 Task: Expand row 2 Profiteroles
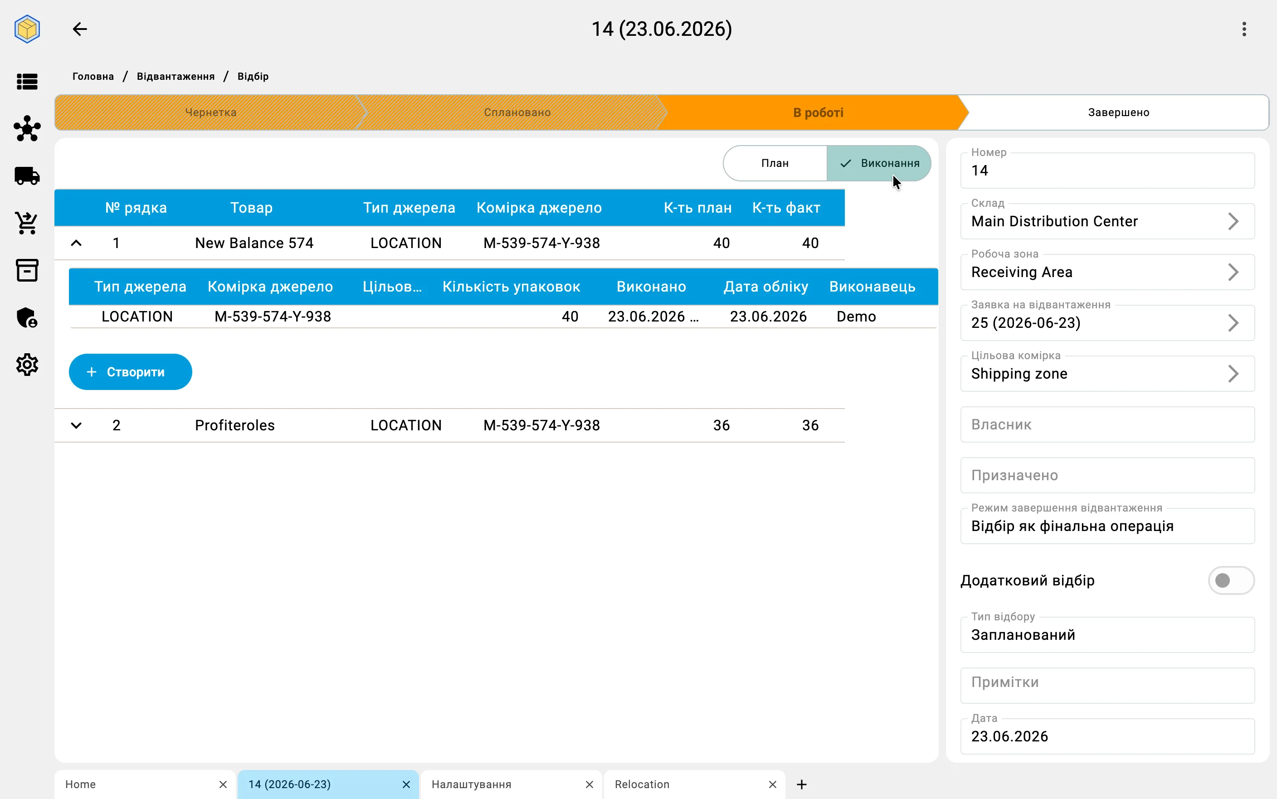[x=76, y=425]
